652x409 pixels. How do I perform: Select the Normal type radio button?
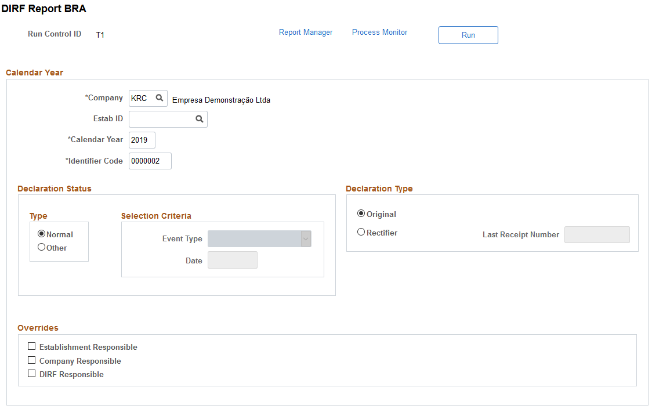[41, 234]
